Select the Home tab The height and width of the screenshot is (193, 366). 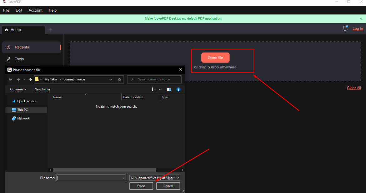pyautogui.click(x=23, y=30)
